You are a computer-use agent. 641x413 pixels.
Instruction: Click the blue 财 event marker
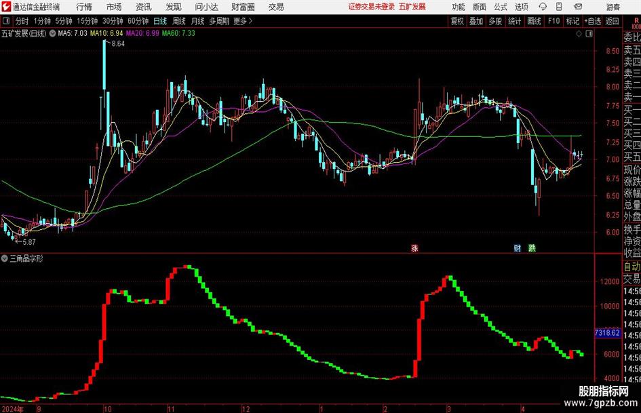click(518, 248)
